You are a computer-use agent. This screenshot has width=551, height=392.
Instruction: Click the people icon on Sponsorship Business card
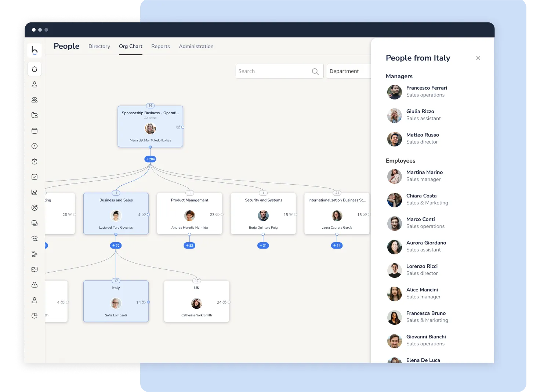pos(178,127)
